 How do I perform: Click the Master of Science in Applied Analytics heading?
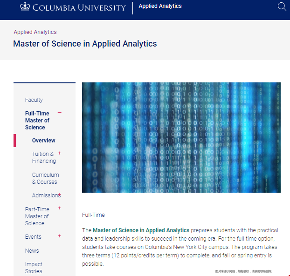tap(85, 44)
